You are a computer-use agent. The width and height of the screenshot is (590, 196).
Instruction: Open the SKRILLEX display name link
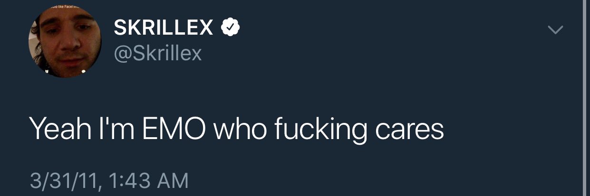(164, 29)
